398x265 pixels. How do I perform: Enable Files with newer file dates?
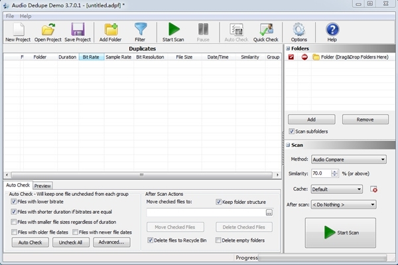[x=75, y=232]
